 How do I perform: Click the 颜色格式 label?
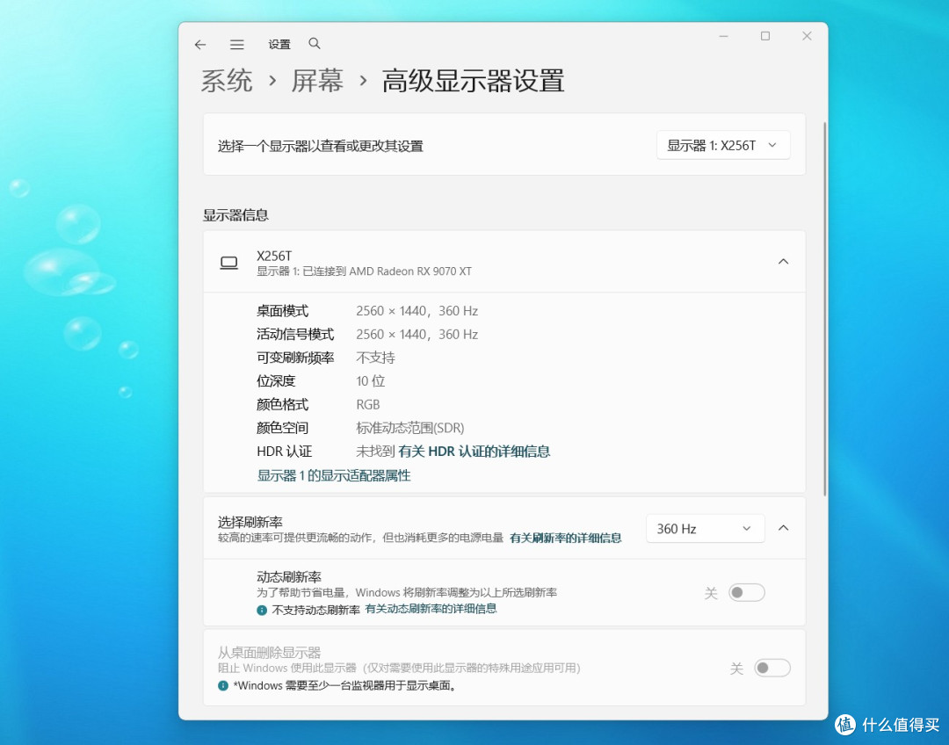[x=283, y=405]
